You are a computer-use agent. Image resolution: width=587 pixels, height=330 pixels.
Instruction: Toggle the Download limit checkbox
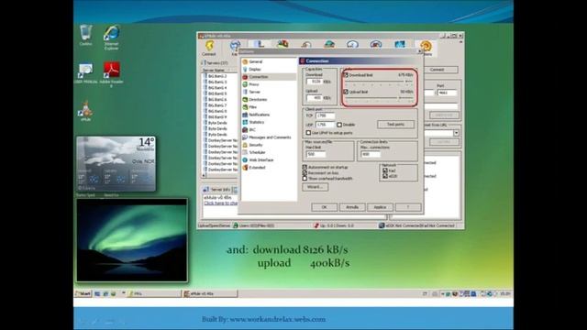346,75
